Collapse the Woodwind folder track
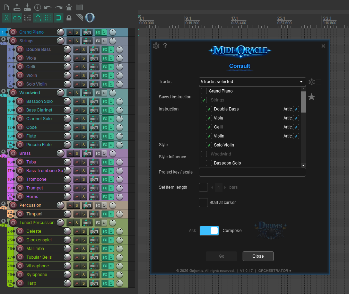The height and width of the screenshot is (294, 349). [3, 91]
